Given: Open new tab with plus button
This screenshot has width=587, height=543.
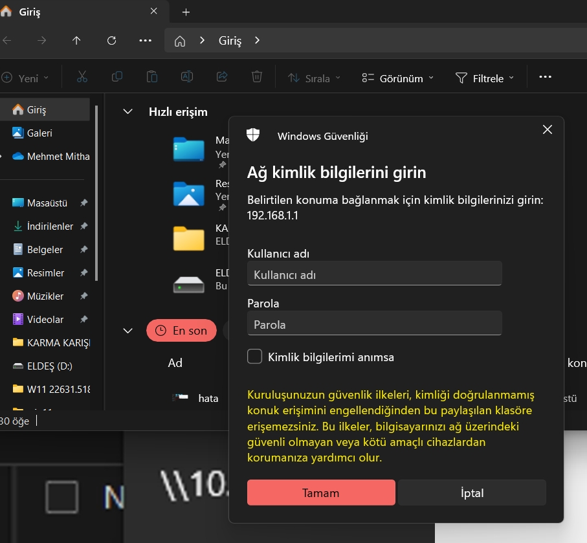Looking at the screenshot, I should [186, 12].
